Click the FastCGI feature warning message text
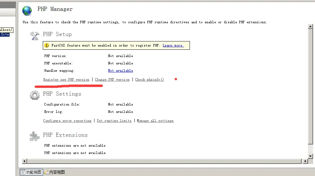This screenshot has width=315, height=176. (x=106, y=46)
